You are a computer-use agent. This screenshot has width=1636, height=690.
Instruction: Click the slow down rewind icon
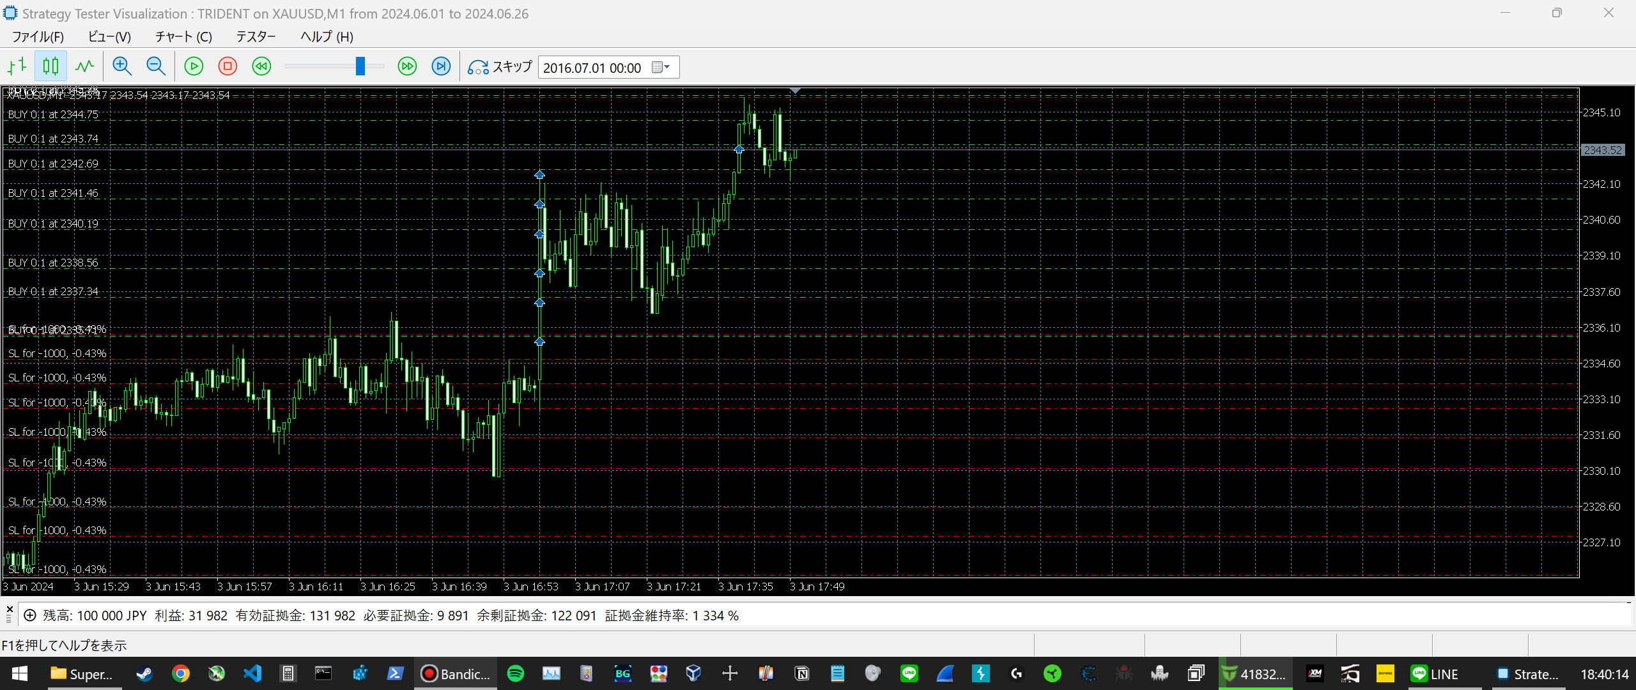tap(261, 66)
